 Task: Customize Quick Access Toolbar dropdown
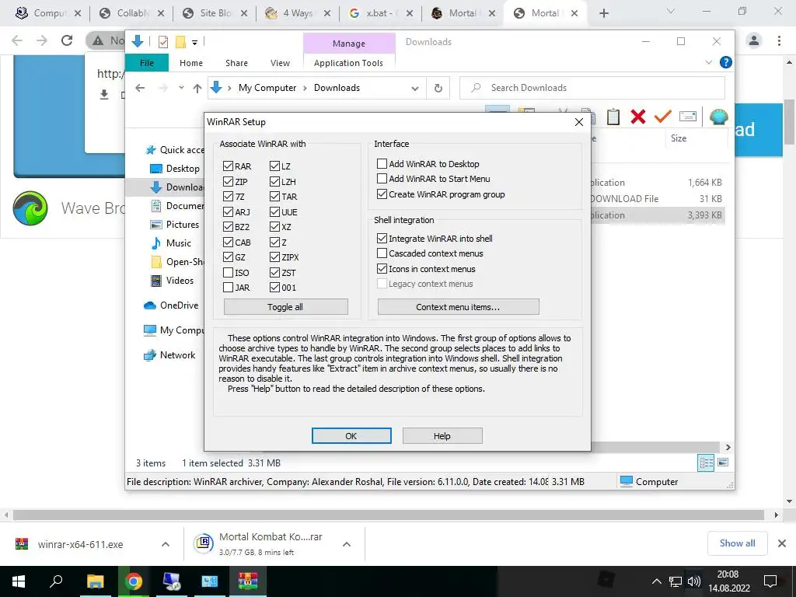tap(194, 43)
